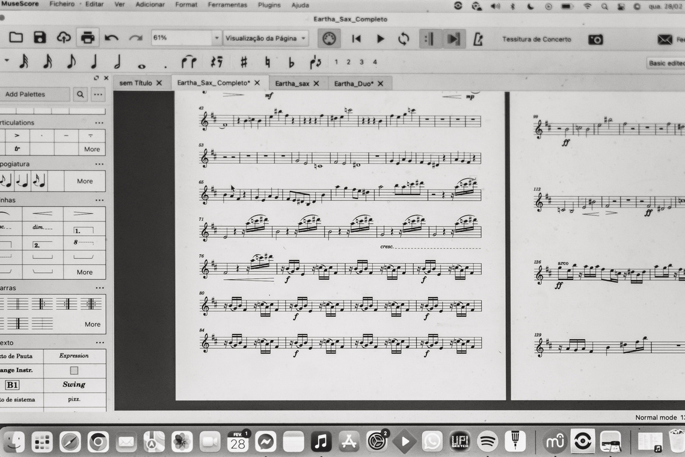Apply the flat accidental

(x=292, y=63)
